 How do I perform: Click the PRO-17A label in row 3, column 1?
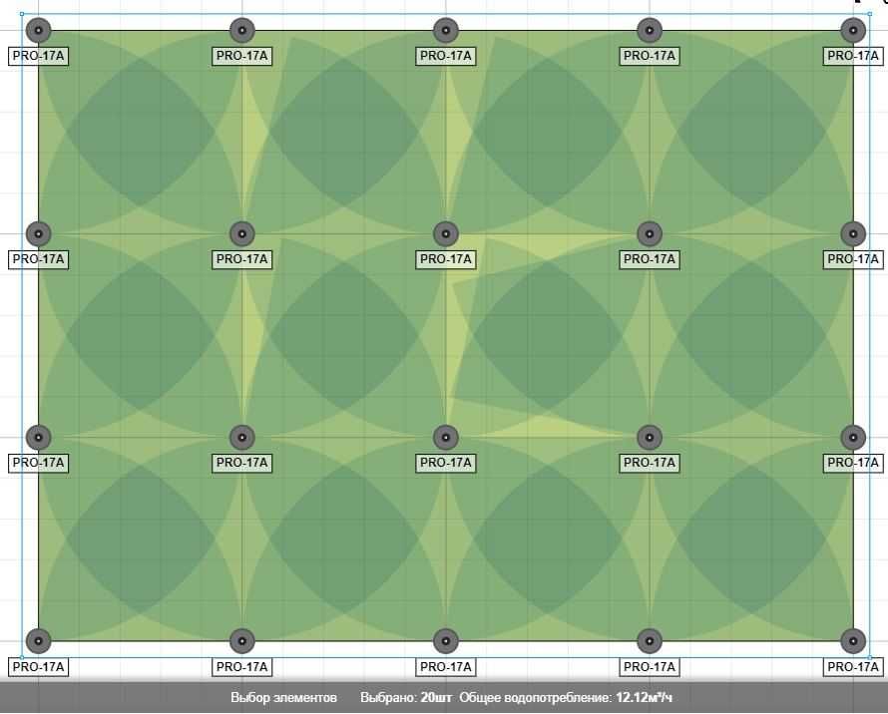(39, 463)
